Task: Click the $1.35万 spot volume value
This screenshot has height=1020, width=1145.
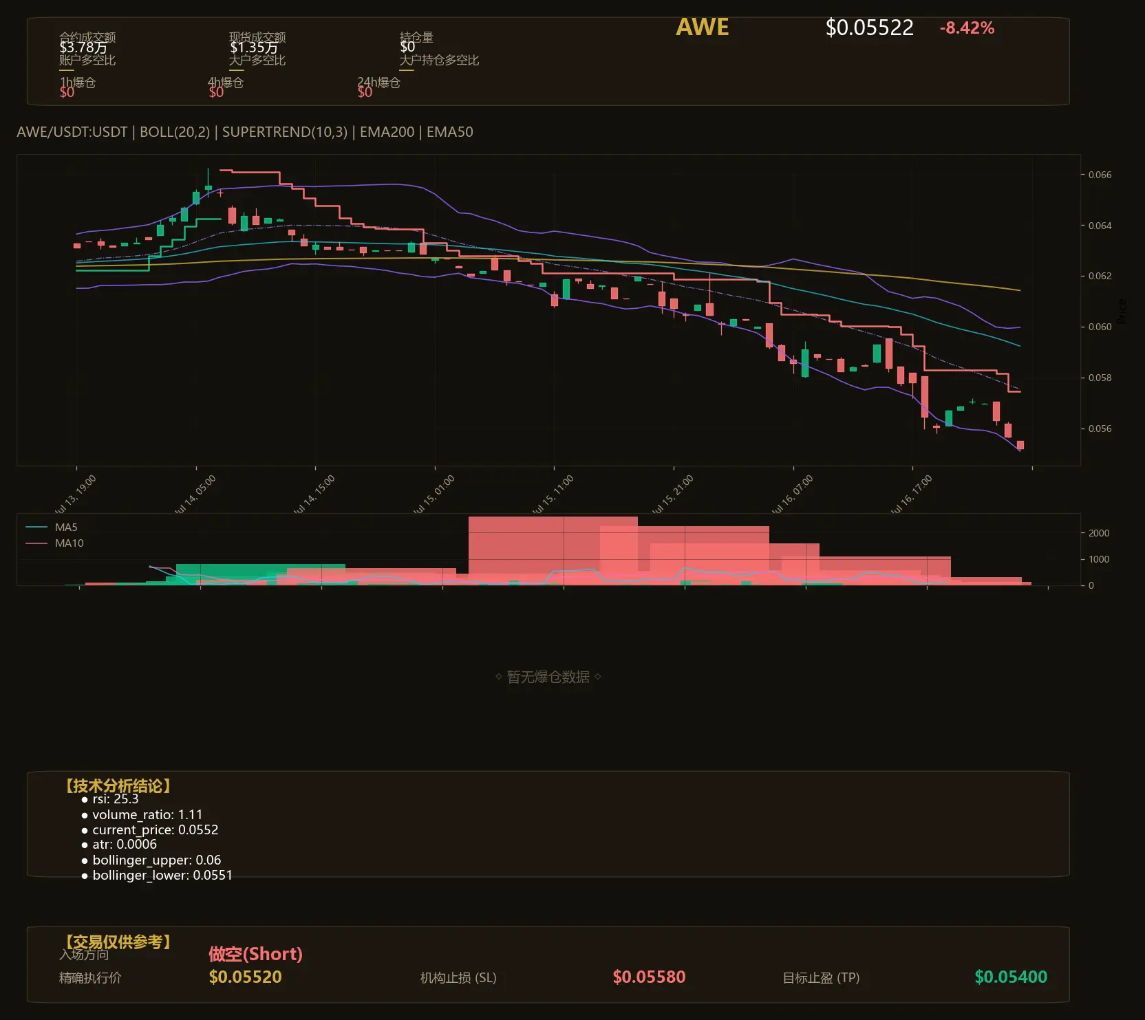Action: [x=253, y=47]
